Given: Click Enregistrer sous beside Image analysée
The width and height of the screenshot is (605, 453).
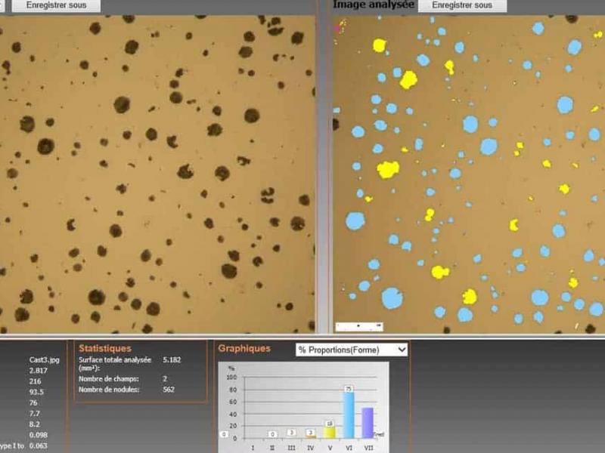Looking at the screenshot, I should (x=461, y=5).
